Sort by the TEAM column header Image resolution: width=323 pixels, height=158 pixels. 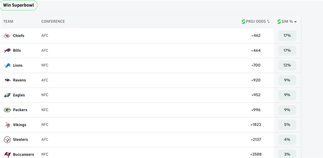[x=8, y=22]
